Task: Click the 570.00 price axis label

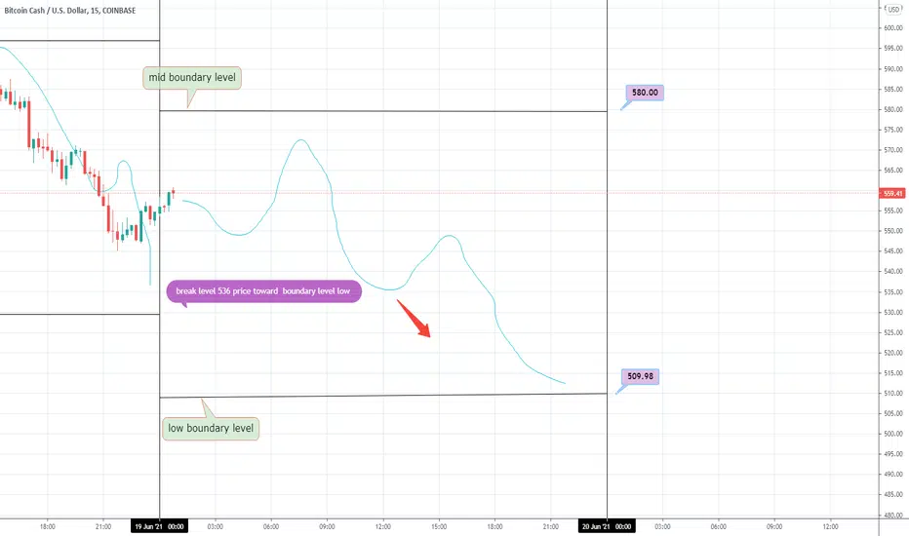Action: pos(893,150)
